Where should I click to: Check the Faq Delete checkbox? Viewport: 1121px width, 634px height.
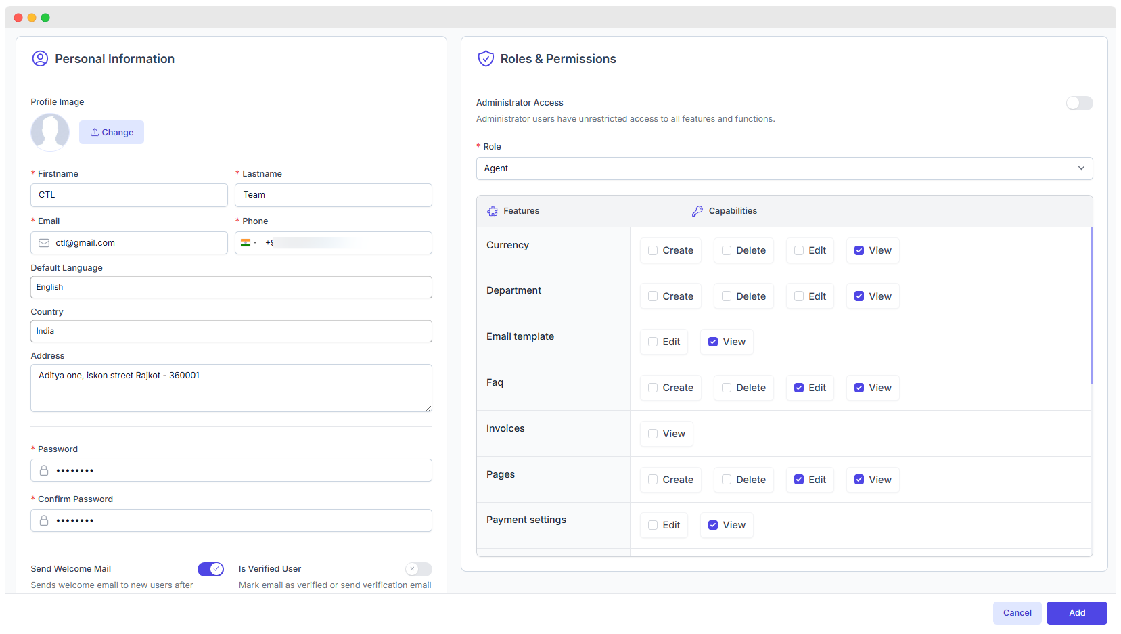(727, 388)
